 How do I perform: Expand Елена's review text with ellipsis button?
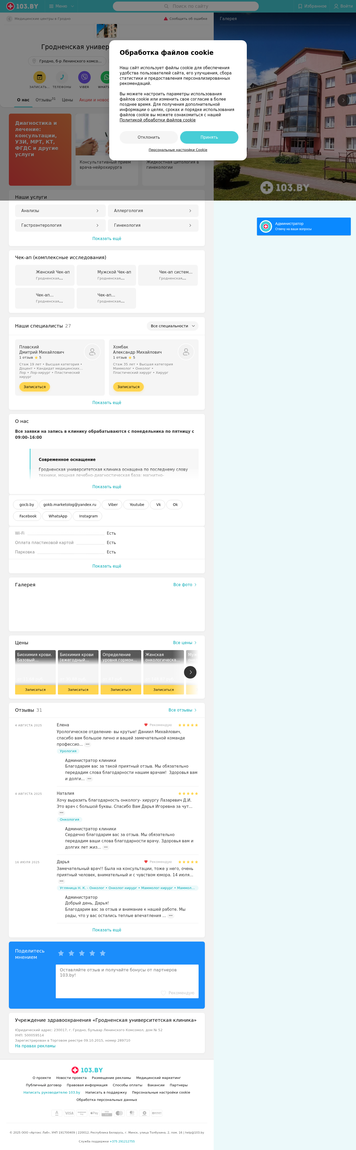coord(87,744)
